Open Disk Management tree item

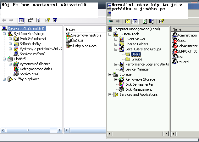point(139,89)
